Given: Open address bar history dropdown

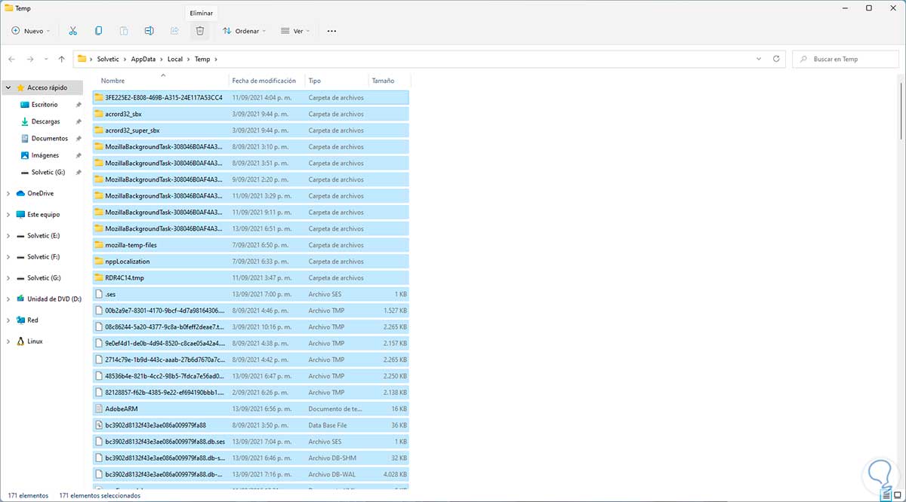Looking at the screenshot, I should [x=759, y=59].
